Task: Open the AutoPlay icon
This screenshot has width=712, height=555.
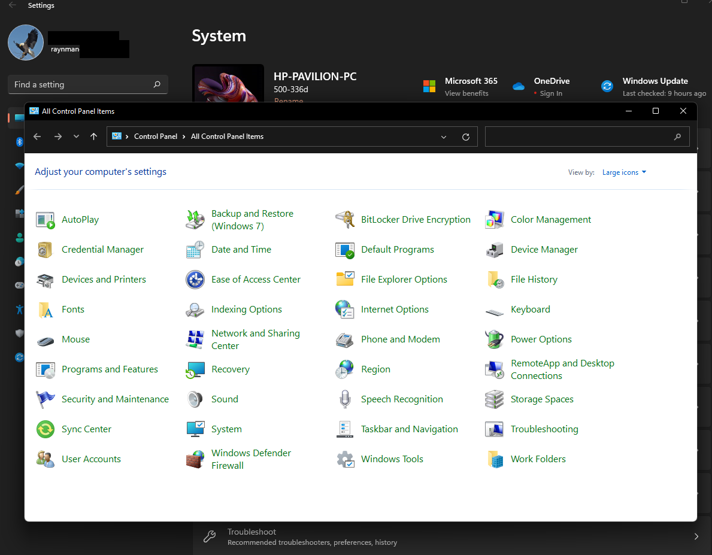Action: (x=46, y=220)
